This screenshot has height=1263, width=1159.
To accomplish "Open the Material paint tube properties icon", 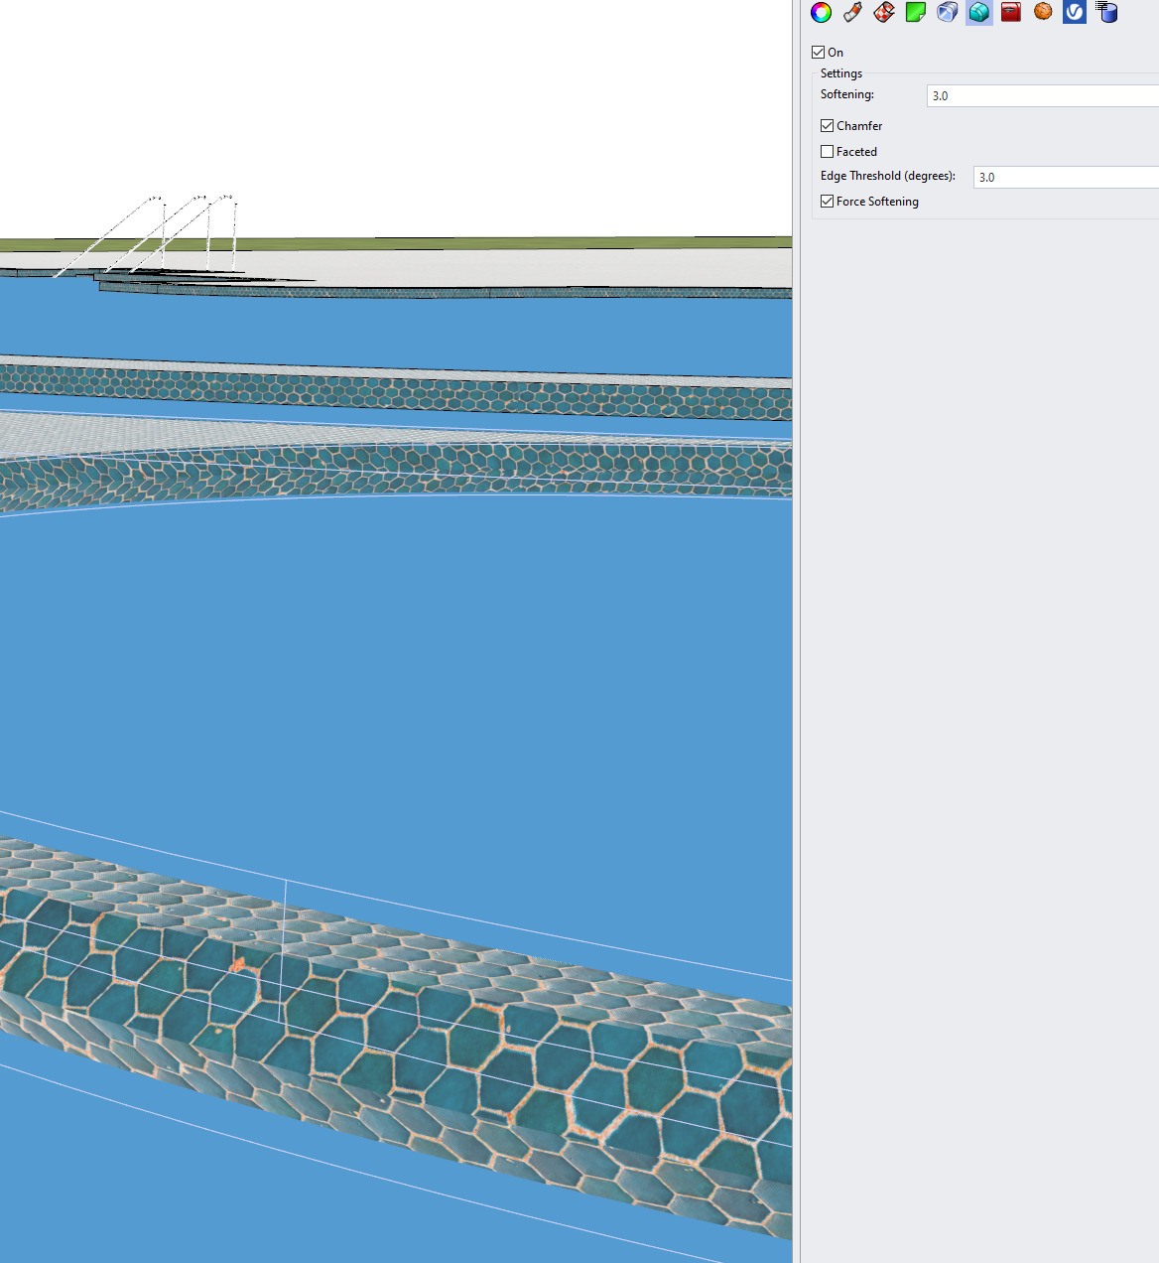I will click(x=852, y=12).
